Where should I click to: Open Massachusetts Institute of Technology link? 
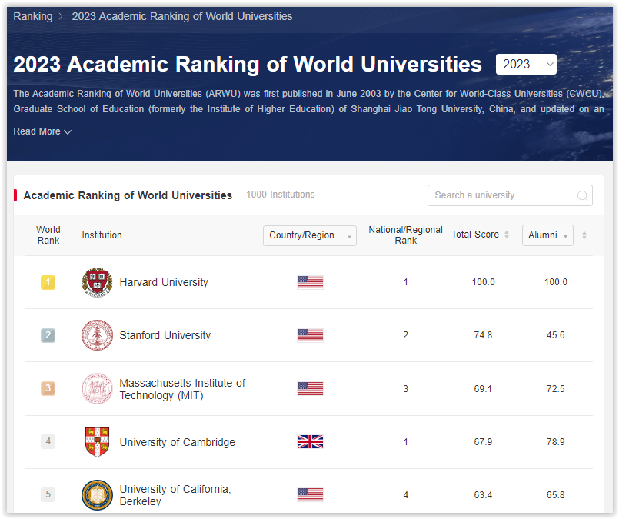tap(182, 389)
